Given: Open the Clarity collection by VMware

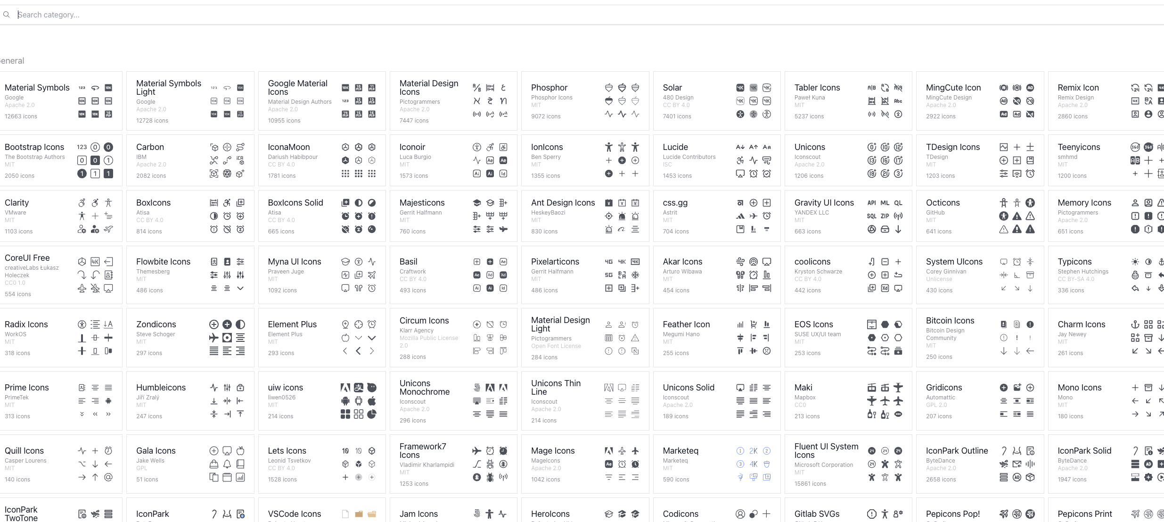Looking at the screenshot, I should (x=60, y=216).
